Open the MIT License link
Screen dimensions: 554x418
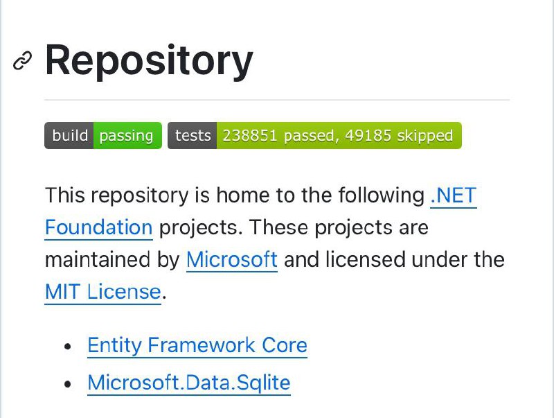pos(102,292)
